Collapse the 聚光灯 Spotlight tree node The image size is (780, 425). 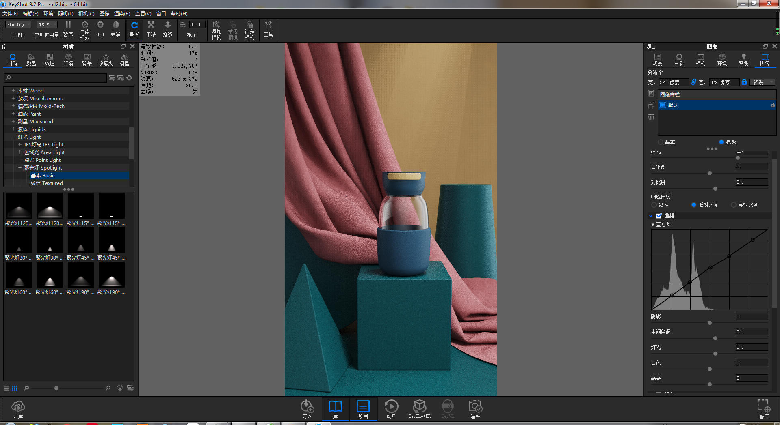(20, 167)
